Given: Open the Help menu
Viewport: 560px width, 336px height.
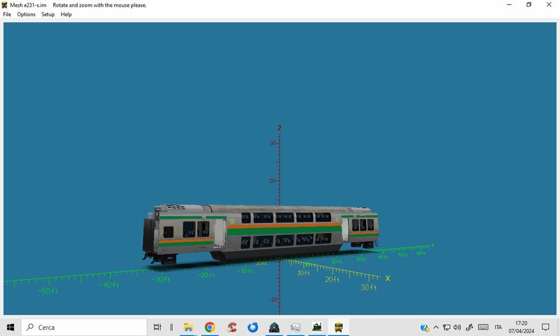Looking at the screenshot, I should pos(66,15).
